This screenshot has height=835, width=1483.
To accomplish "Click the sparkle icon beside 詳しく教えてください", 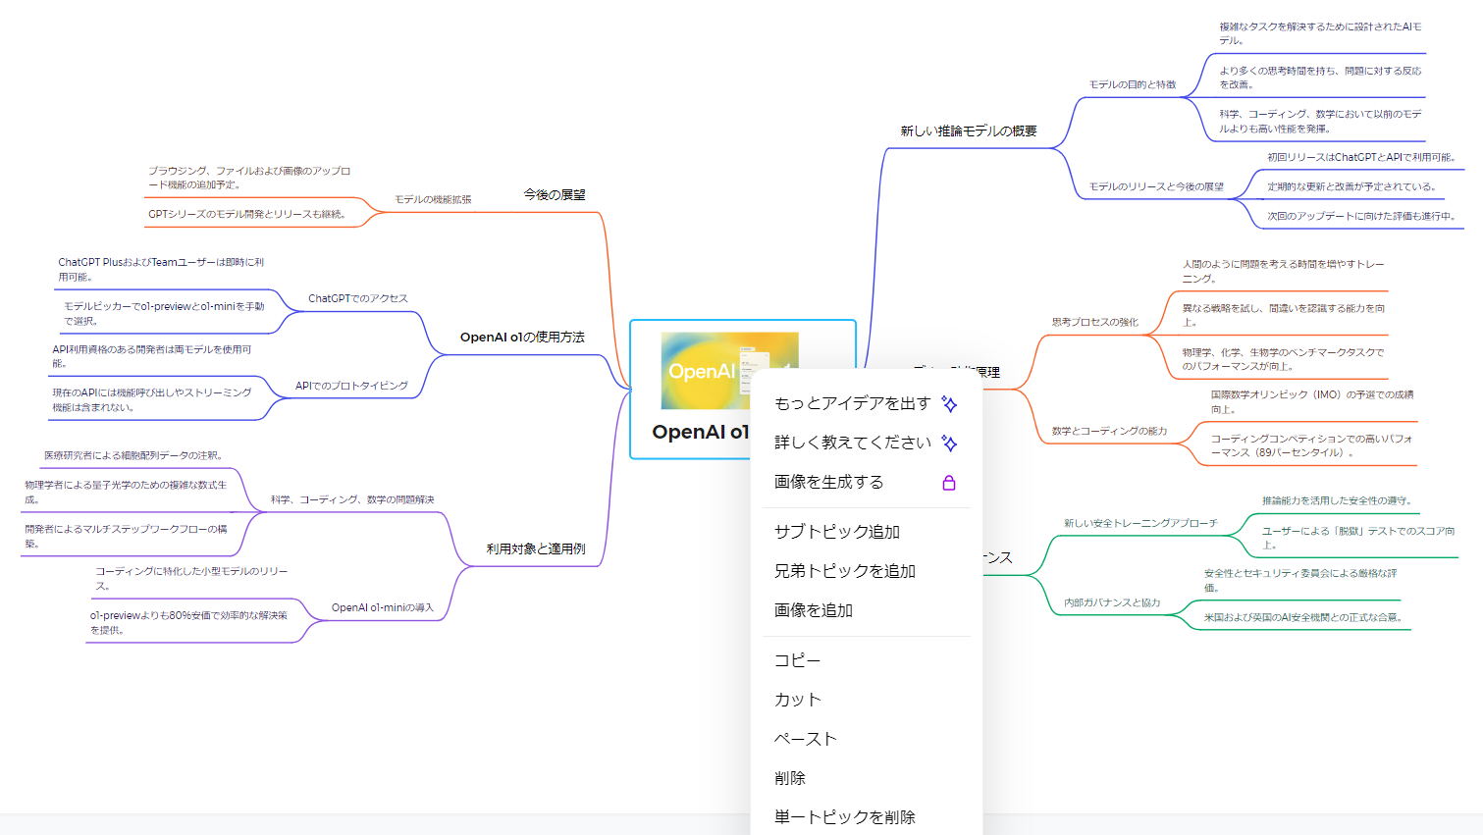I will tap(949, 444).
